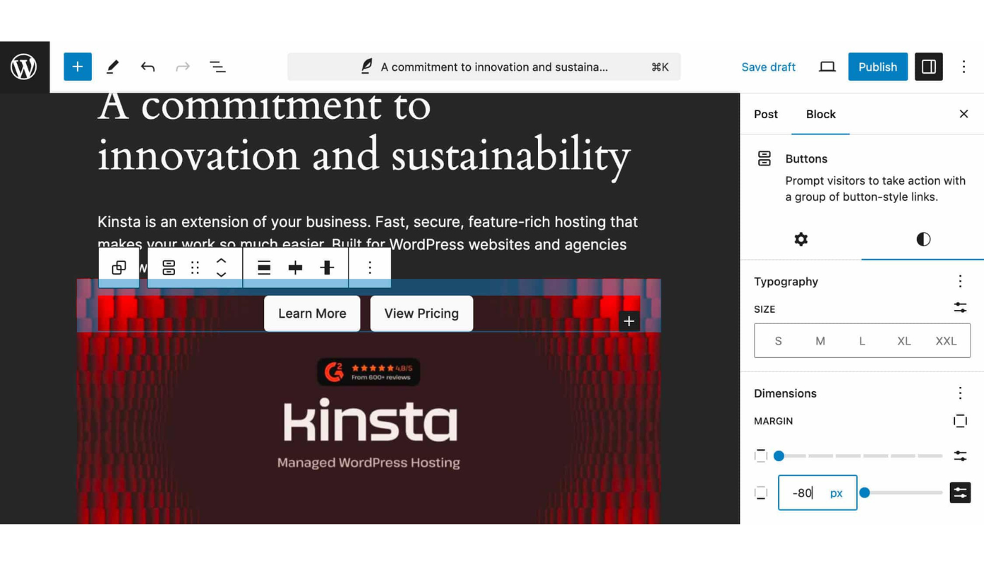
Task: Switch to the Post tab
Action: click(765, 114)
